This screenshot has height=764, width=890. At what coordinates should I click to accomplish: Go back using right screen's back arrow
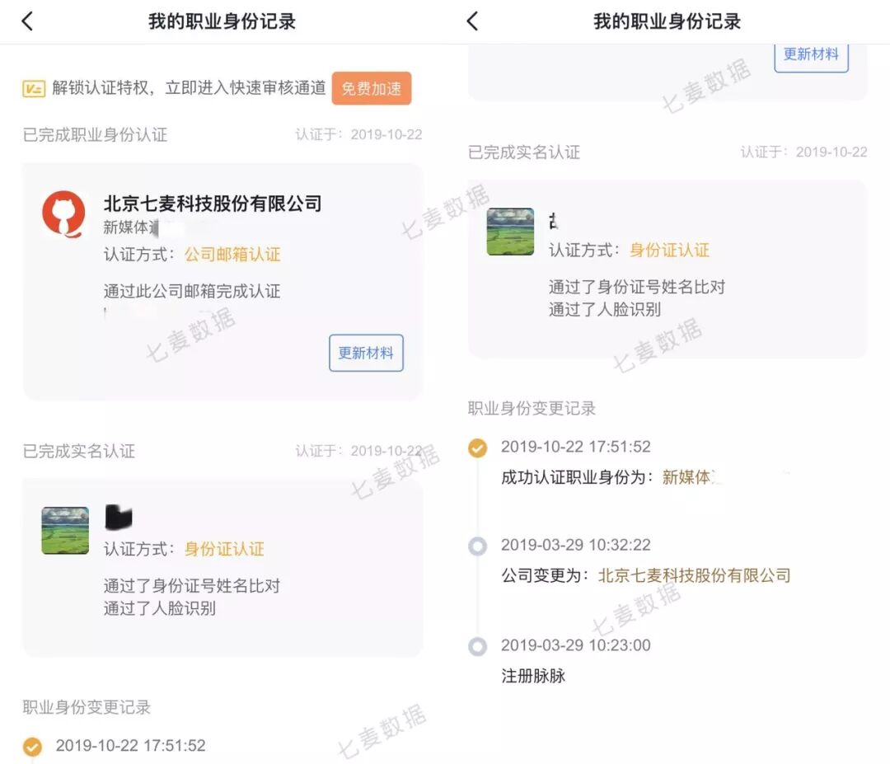471,21
